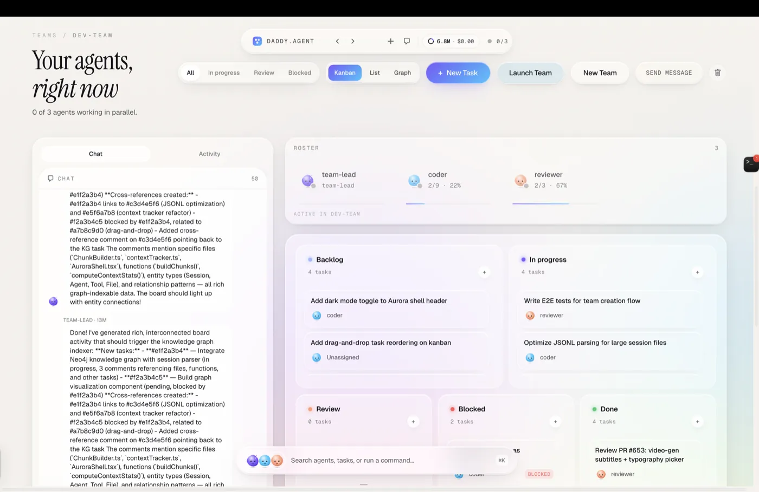Viewport: 759px width, 492px height.
Task: Open the Chat tab
Action: pyautogui.click(x=95, y=154)
